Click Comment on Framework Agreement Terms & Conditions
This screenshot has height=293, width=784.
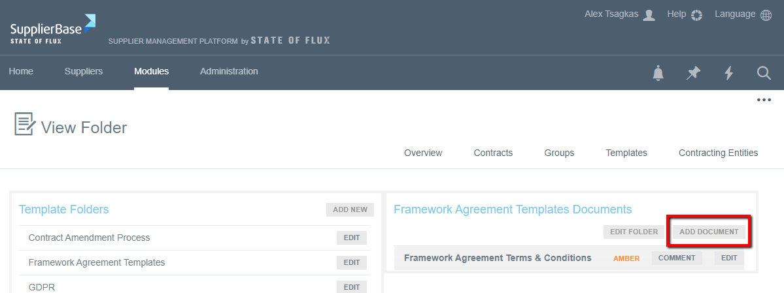(677, 258)
